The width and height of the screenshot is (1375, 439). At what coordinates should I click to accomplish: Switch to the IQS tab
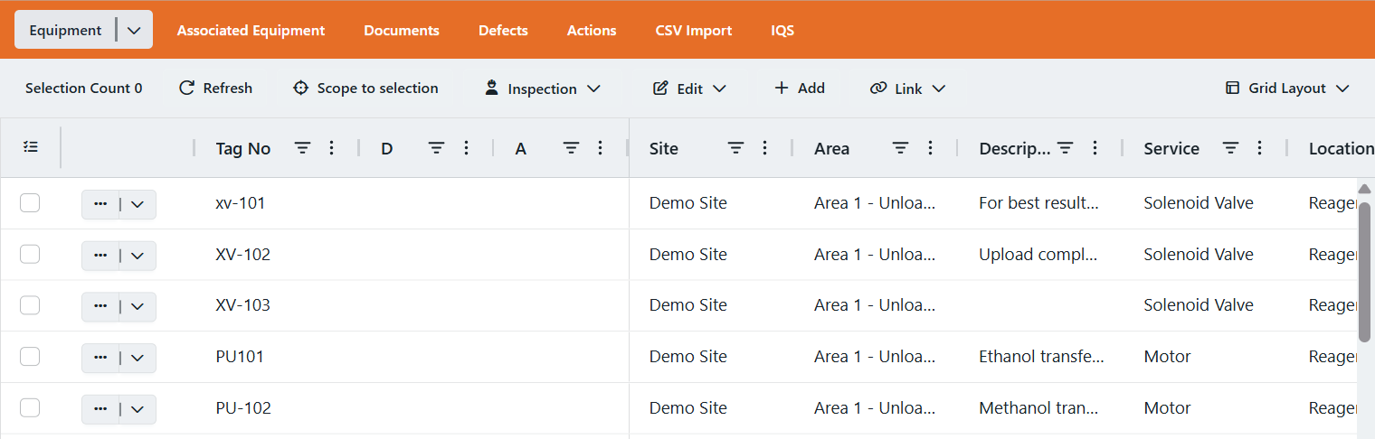click(782, 30)
